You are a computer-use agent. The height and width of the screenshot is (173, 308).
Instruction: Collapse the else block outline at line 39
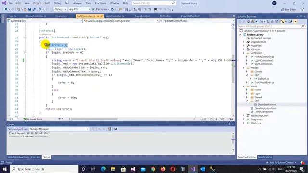(x=26, y=90)
